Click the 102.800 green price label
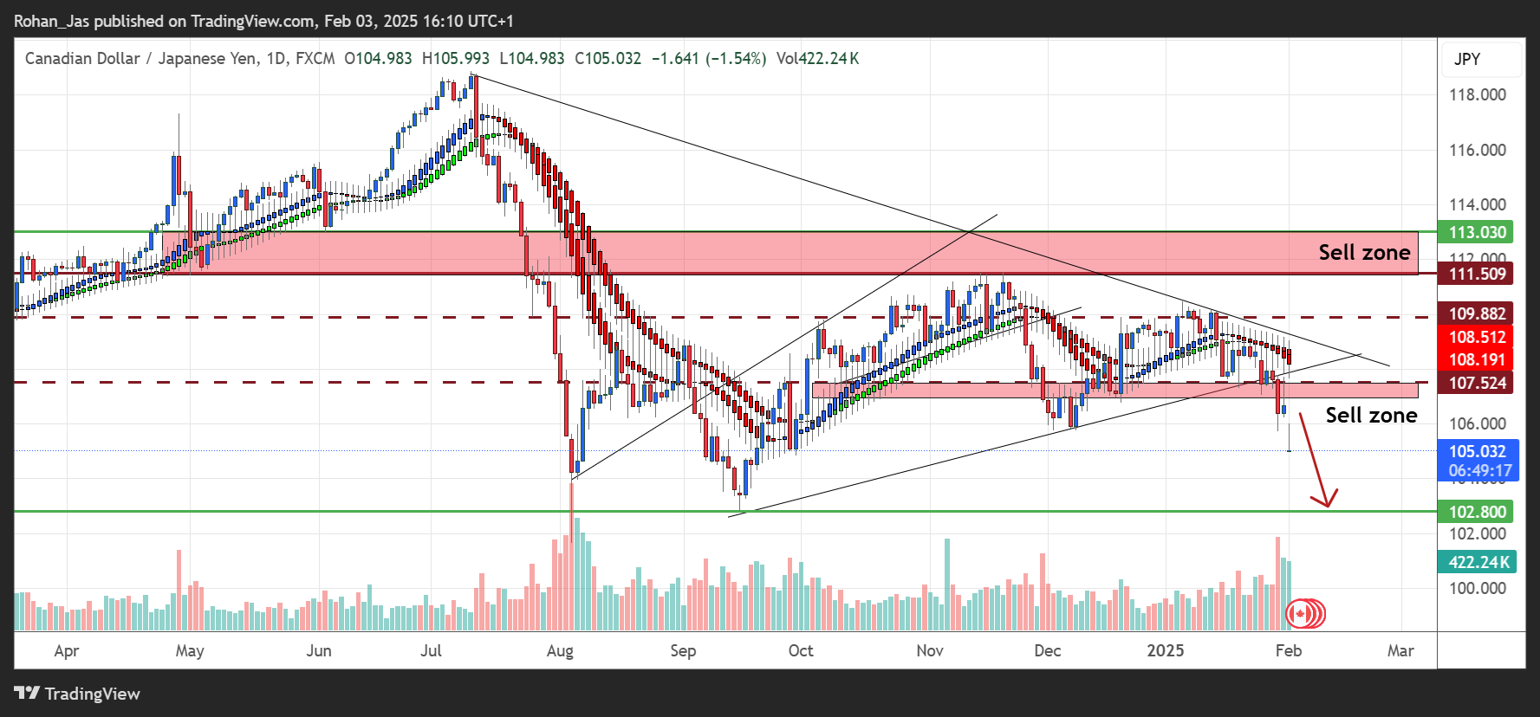 (x=1477, y=512)
